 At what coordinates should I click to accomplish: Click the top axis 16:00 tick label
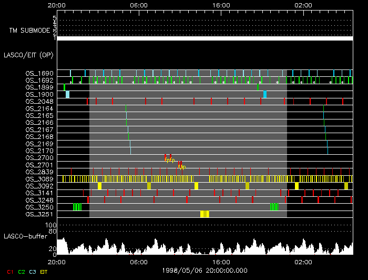point(221,5)
